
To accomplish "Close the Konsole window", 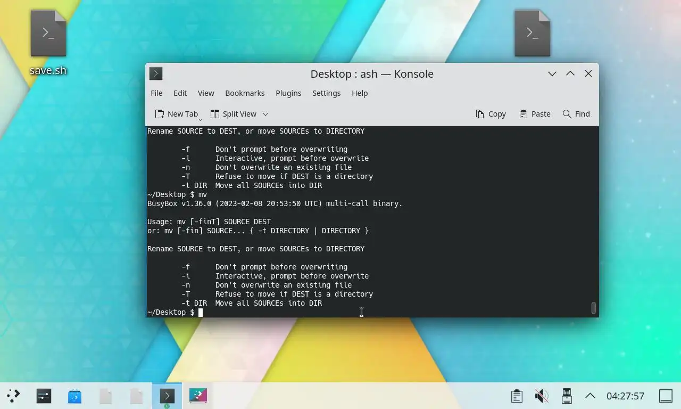I will pyautogui.click(x=588, y=74).
